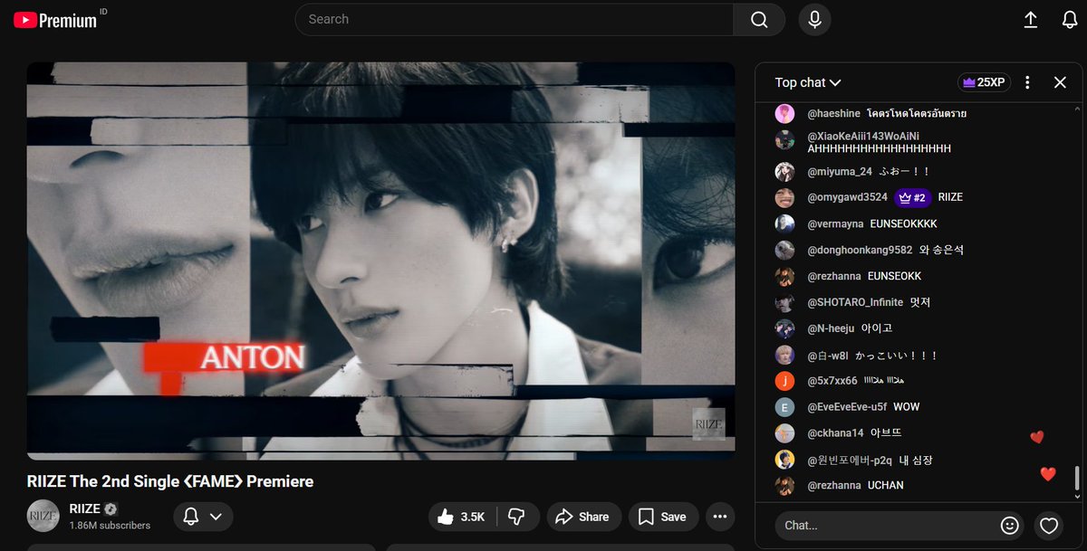Close the live chat panel
1087x551 pixels.
click(x=1060, y=82)
